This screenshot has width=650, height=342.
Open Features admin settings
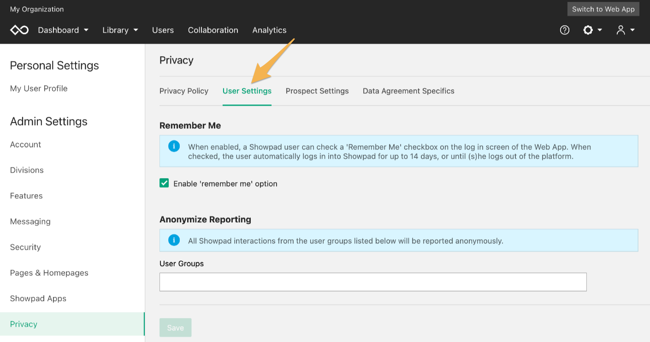26,196
